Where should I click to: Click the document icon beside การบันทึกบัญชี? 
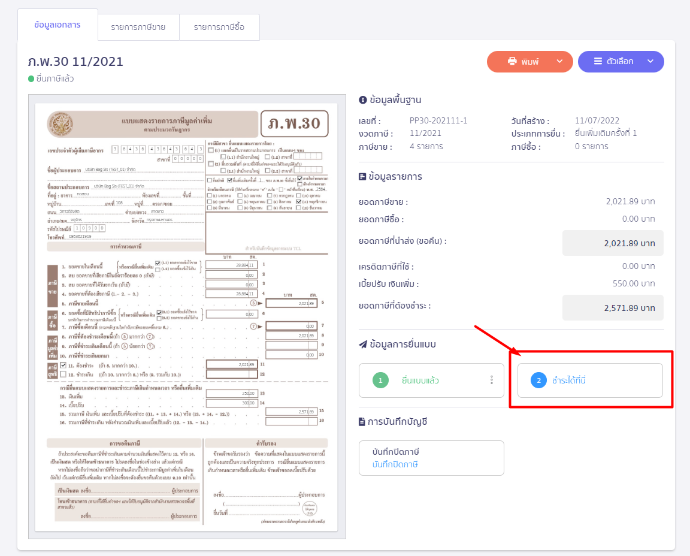tap(362, 422)
